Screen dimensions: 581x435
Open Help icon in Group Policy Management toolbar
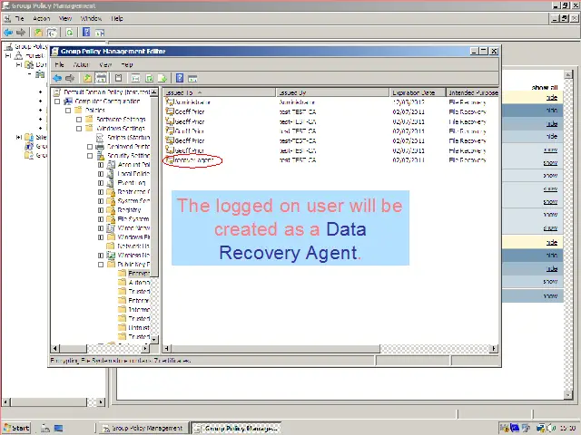point(86,33)
